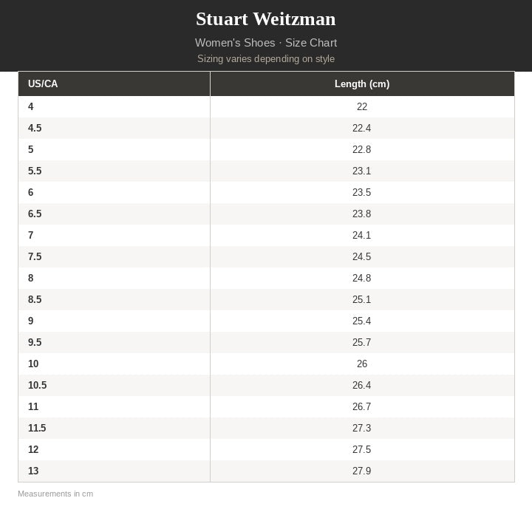Image resolution: width=532 pixels, height=532 pixels.
Task: Click the US/CA column header
Action: click(x=43, y=84)
